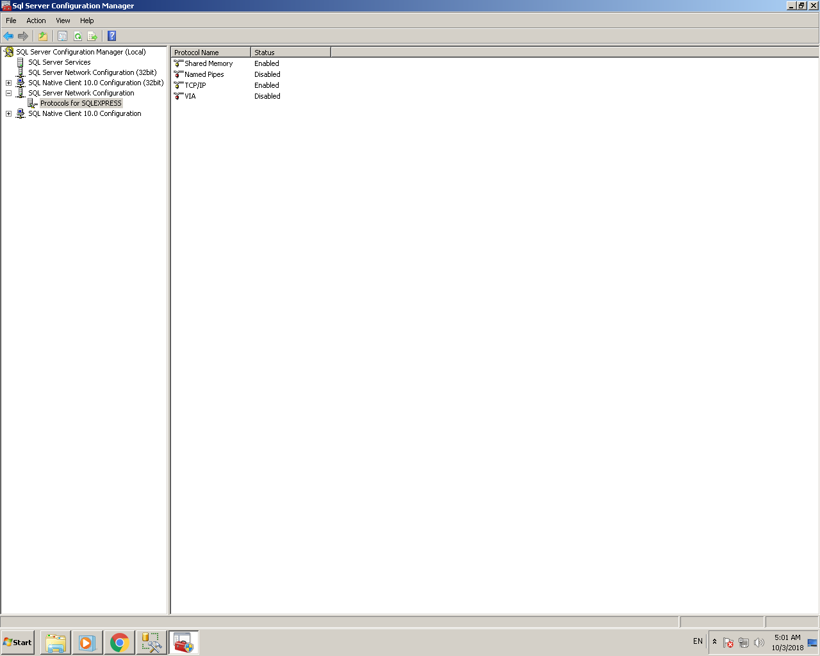Open the File menu

(x=11, y=20)
